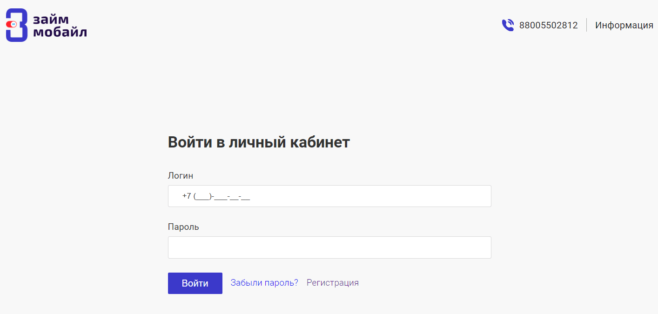Click the phone handset icon

tap(508, 25)
